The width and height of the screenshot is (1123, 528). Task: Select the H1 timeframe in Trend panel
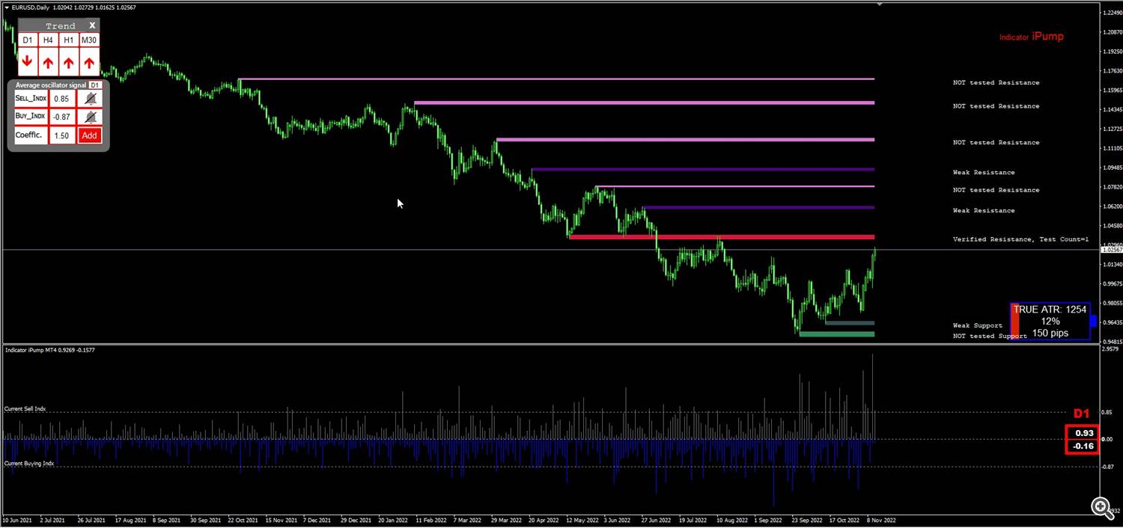68,40
